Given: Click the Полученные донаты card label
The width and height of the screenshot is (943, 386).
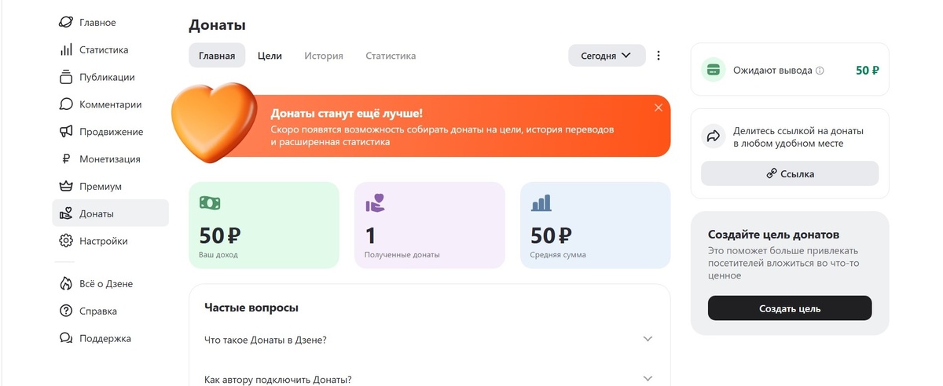Looking at the screenshot, I should [x=402, y=255].
